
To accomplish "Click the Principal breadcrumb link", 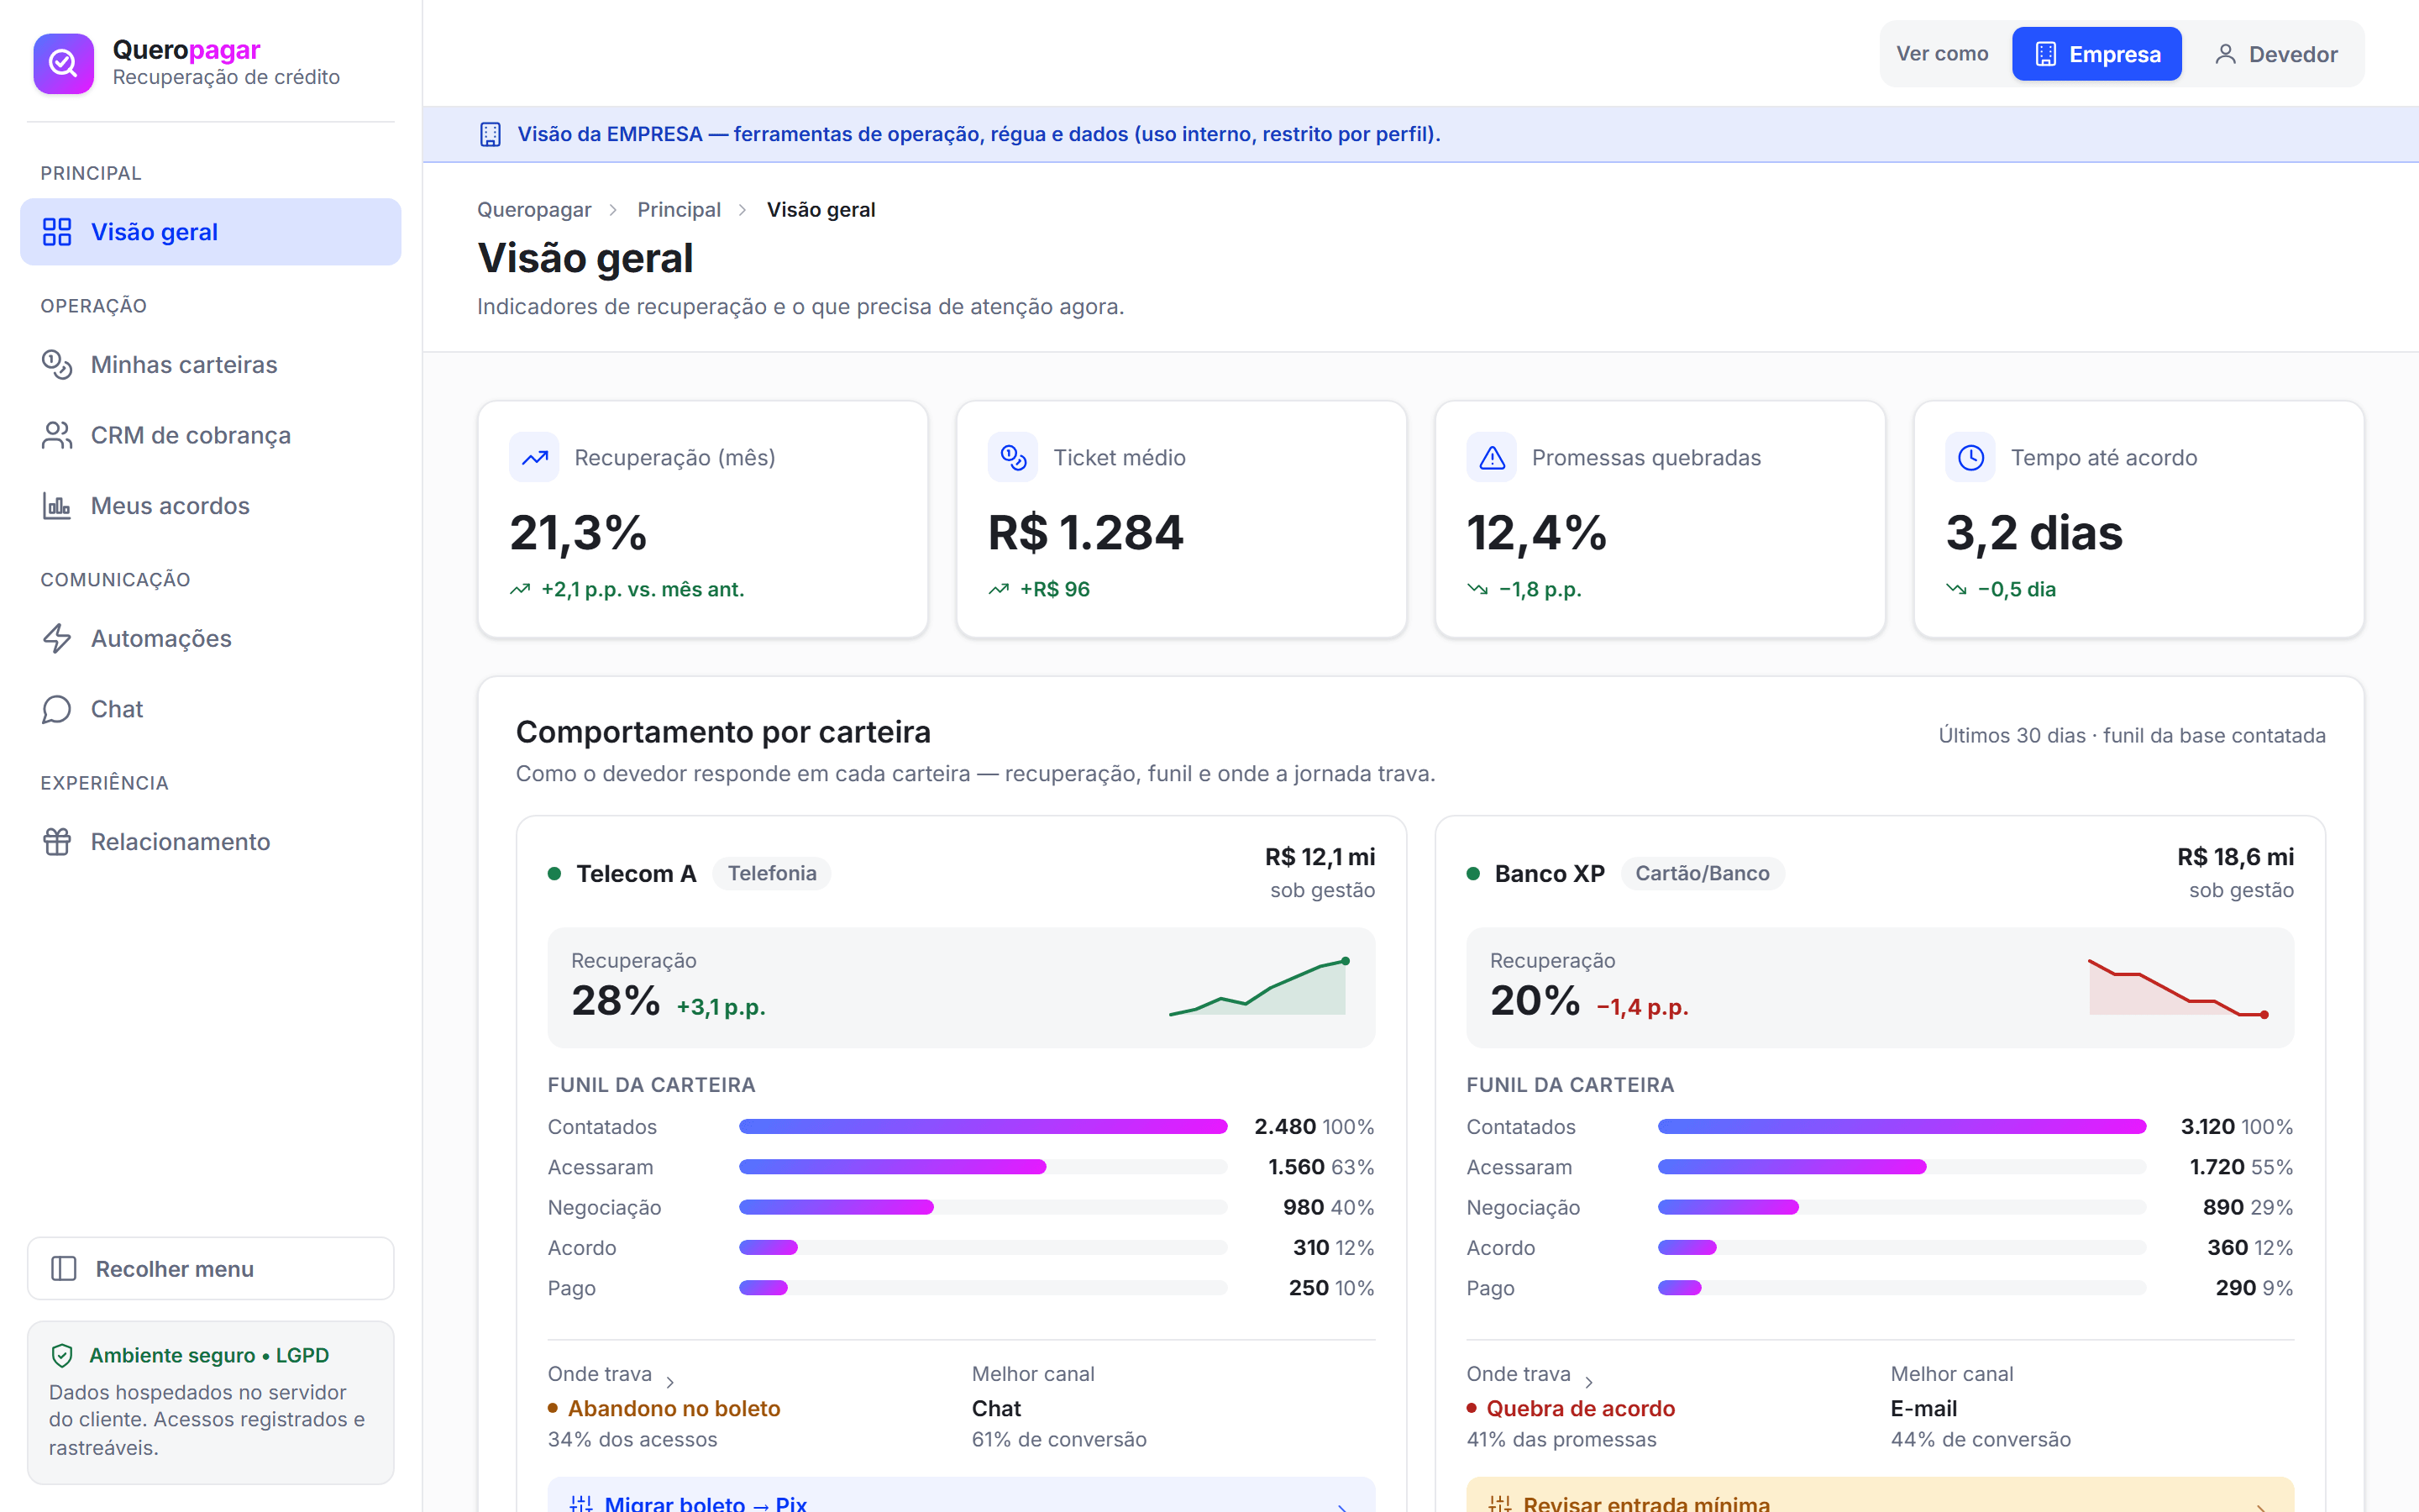I will [679, 210].
